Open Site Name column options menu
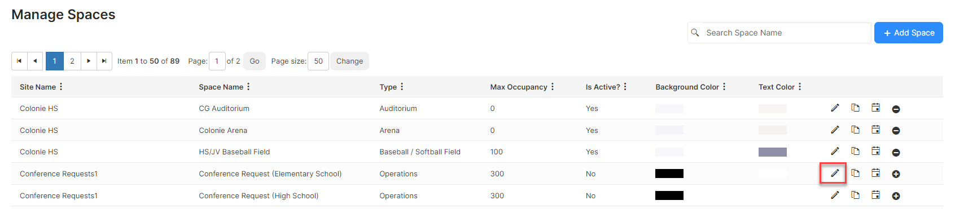The image size is (955, 209). (x=61, y=87)
